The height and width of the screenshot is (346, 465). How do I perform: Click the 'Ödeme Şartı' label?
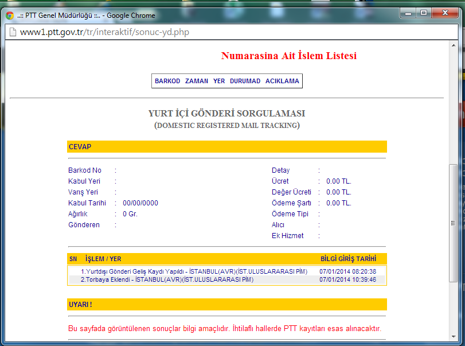291,203
